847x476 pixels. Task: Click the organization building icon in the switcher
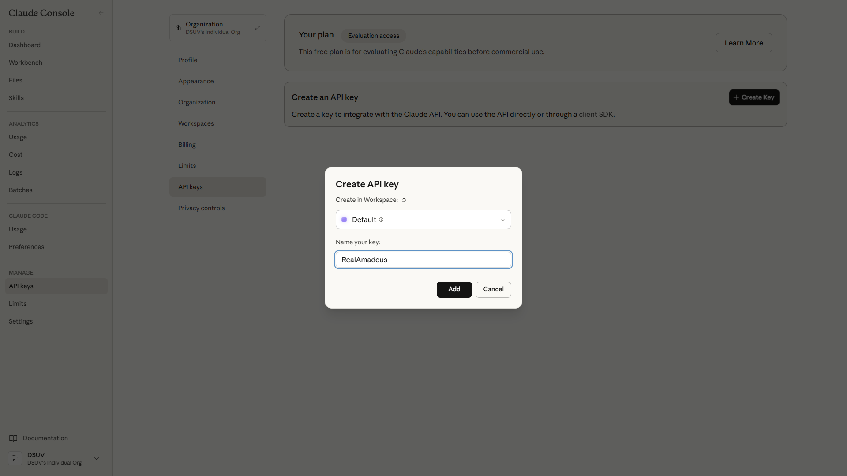(178, 28)
